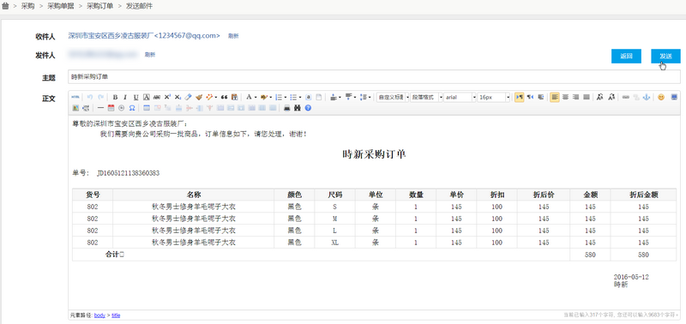686x324 pixels.
Task: Toggle bold formatting in the editor
Action: pyautogui.click(x=116, y=97)
